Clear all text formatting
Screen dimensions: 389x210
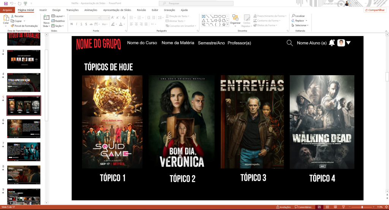[124, 17]
